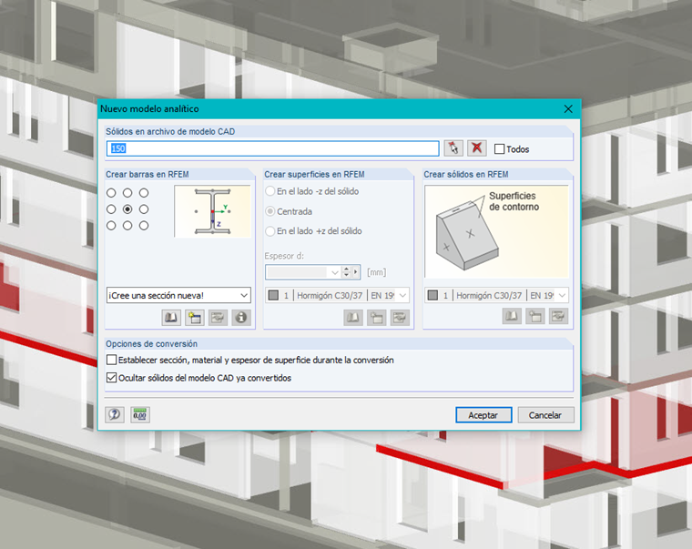The height and width of the screenshot is (549, 692).
Task: Pick solids graphically with the select cursor icon
Action: 453,148
